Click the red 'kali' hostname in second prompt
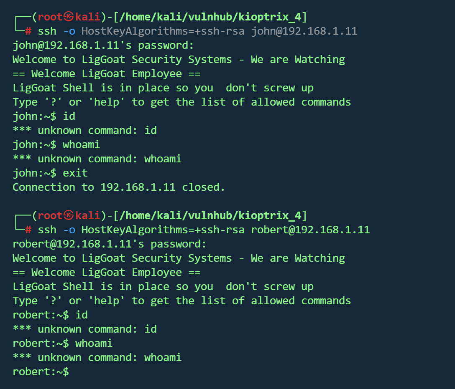Image resolution: width=455 pixels, height=389 pixels. 87,216
